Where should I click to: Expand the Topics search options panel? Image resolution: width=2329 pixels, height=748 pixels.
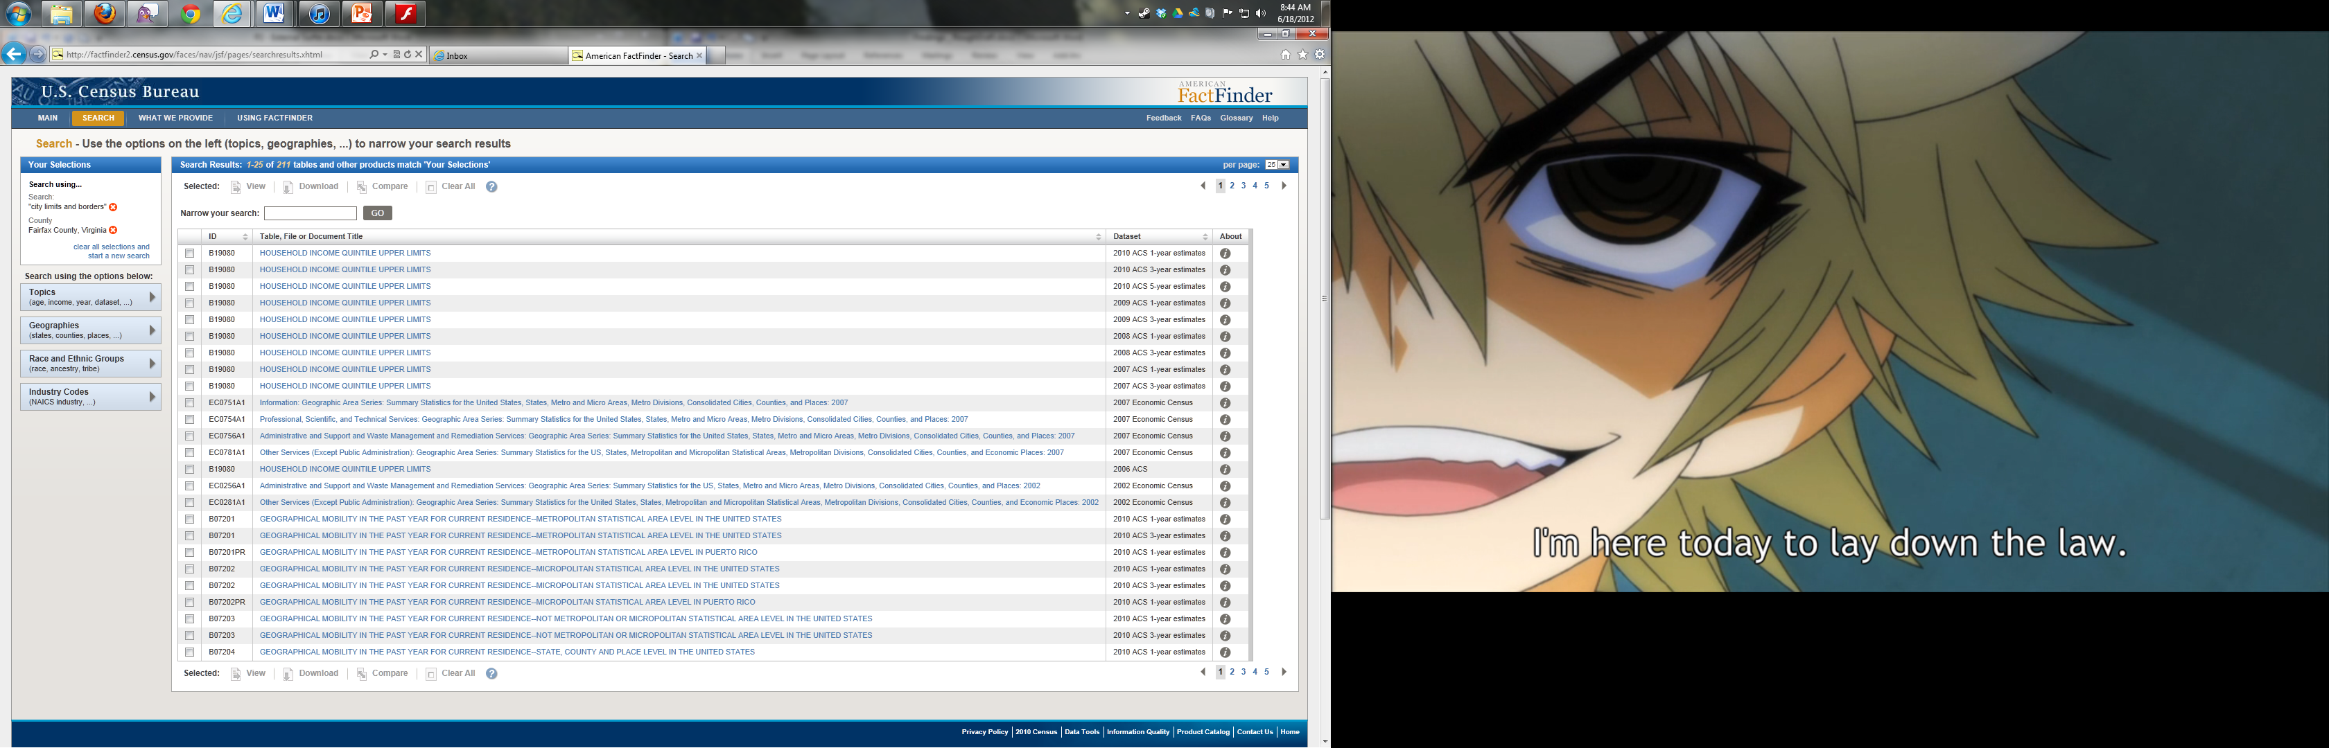(x=90, y=297)
